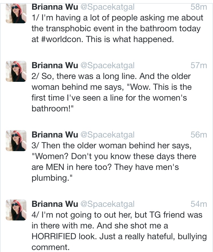Image resolution: width=213 pixels, height=252 pixels.
Task: Tap @Spacekatgal handle on 56m tweet
Action: pyautogui.click(x=107, y=135)
